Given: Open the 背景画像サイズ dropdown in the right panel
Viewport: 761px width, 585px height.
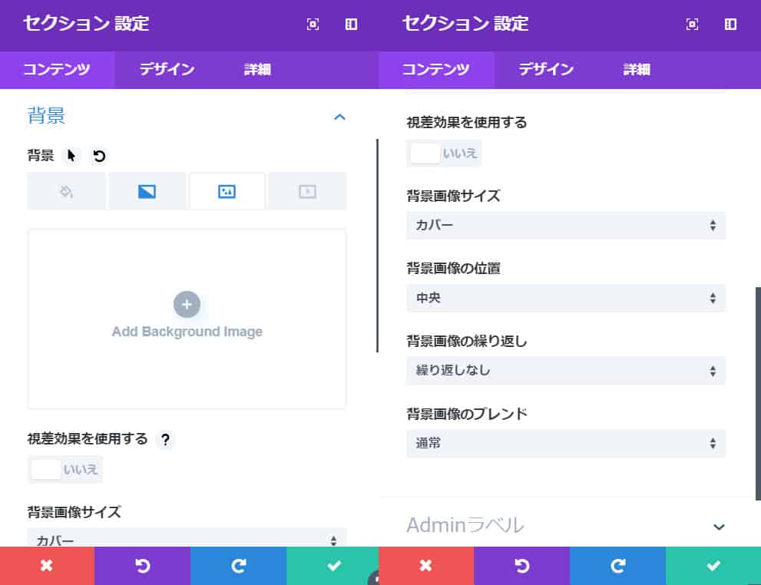Looking at the screenshot, I should [x=566, y=225].
